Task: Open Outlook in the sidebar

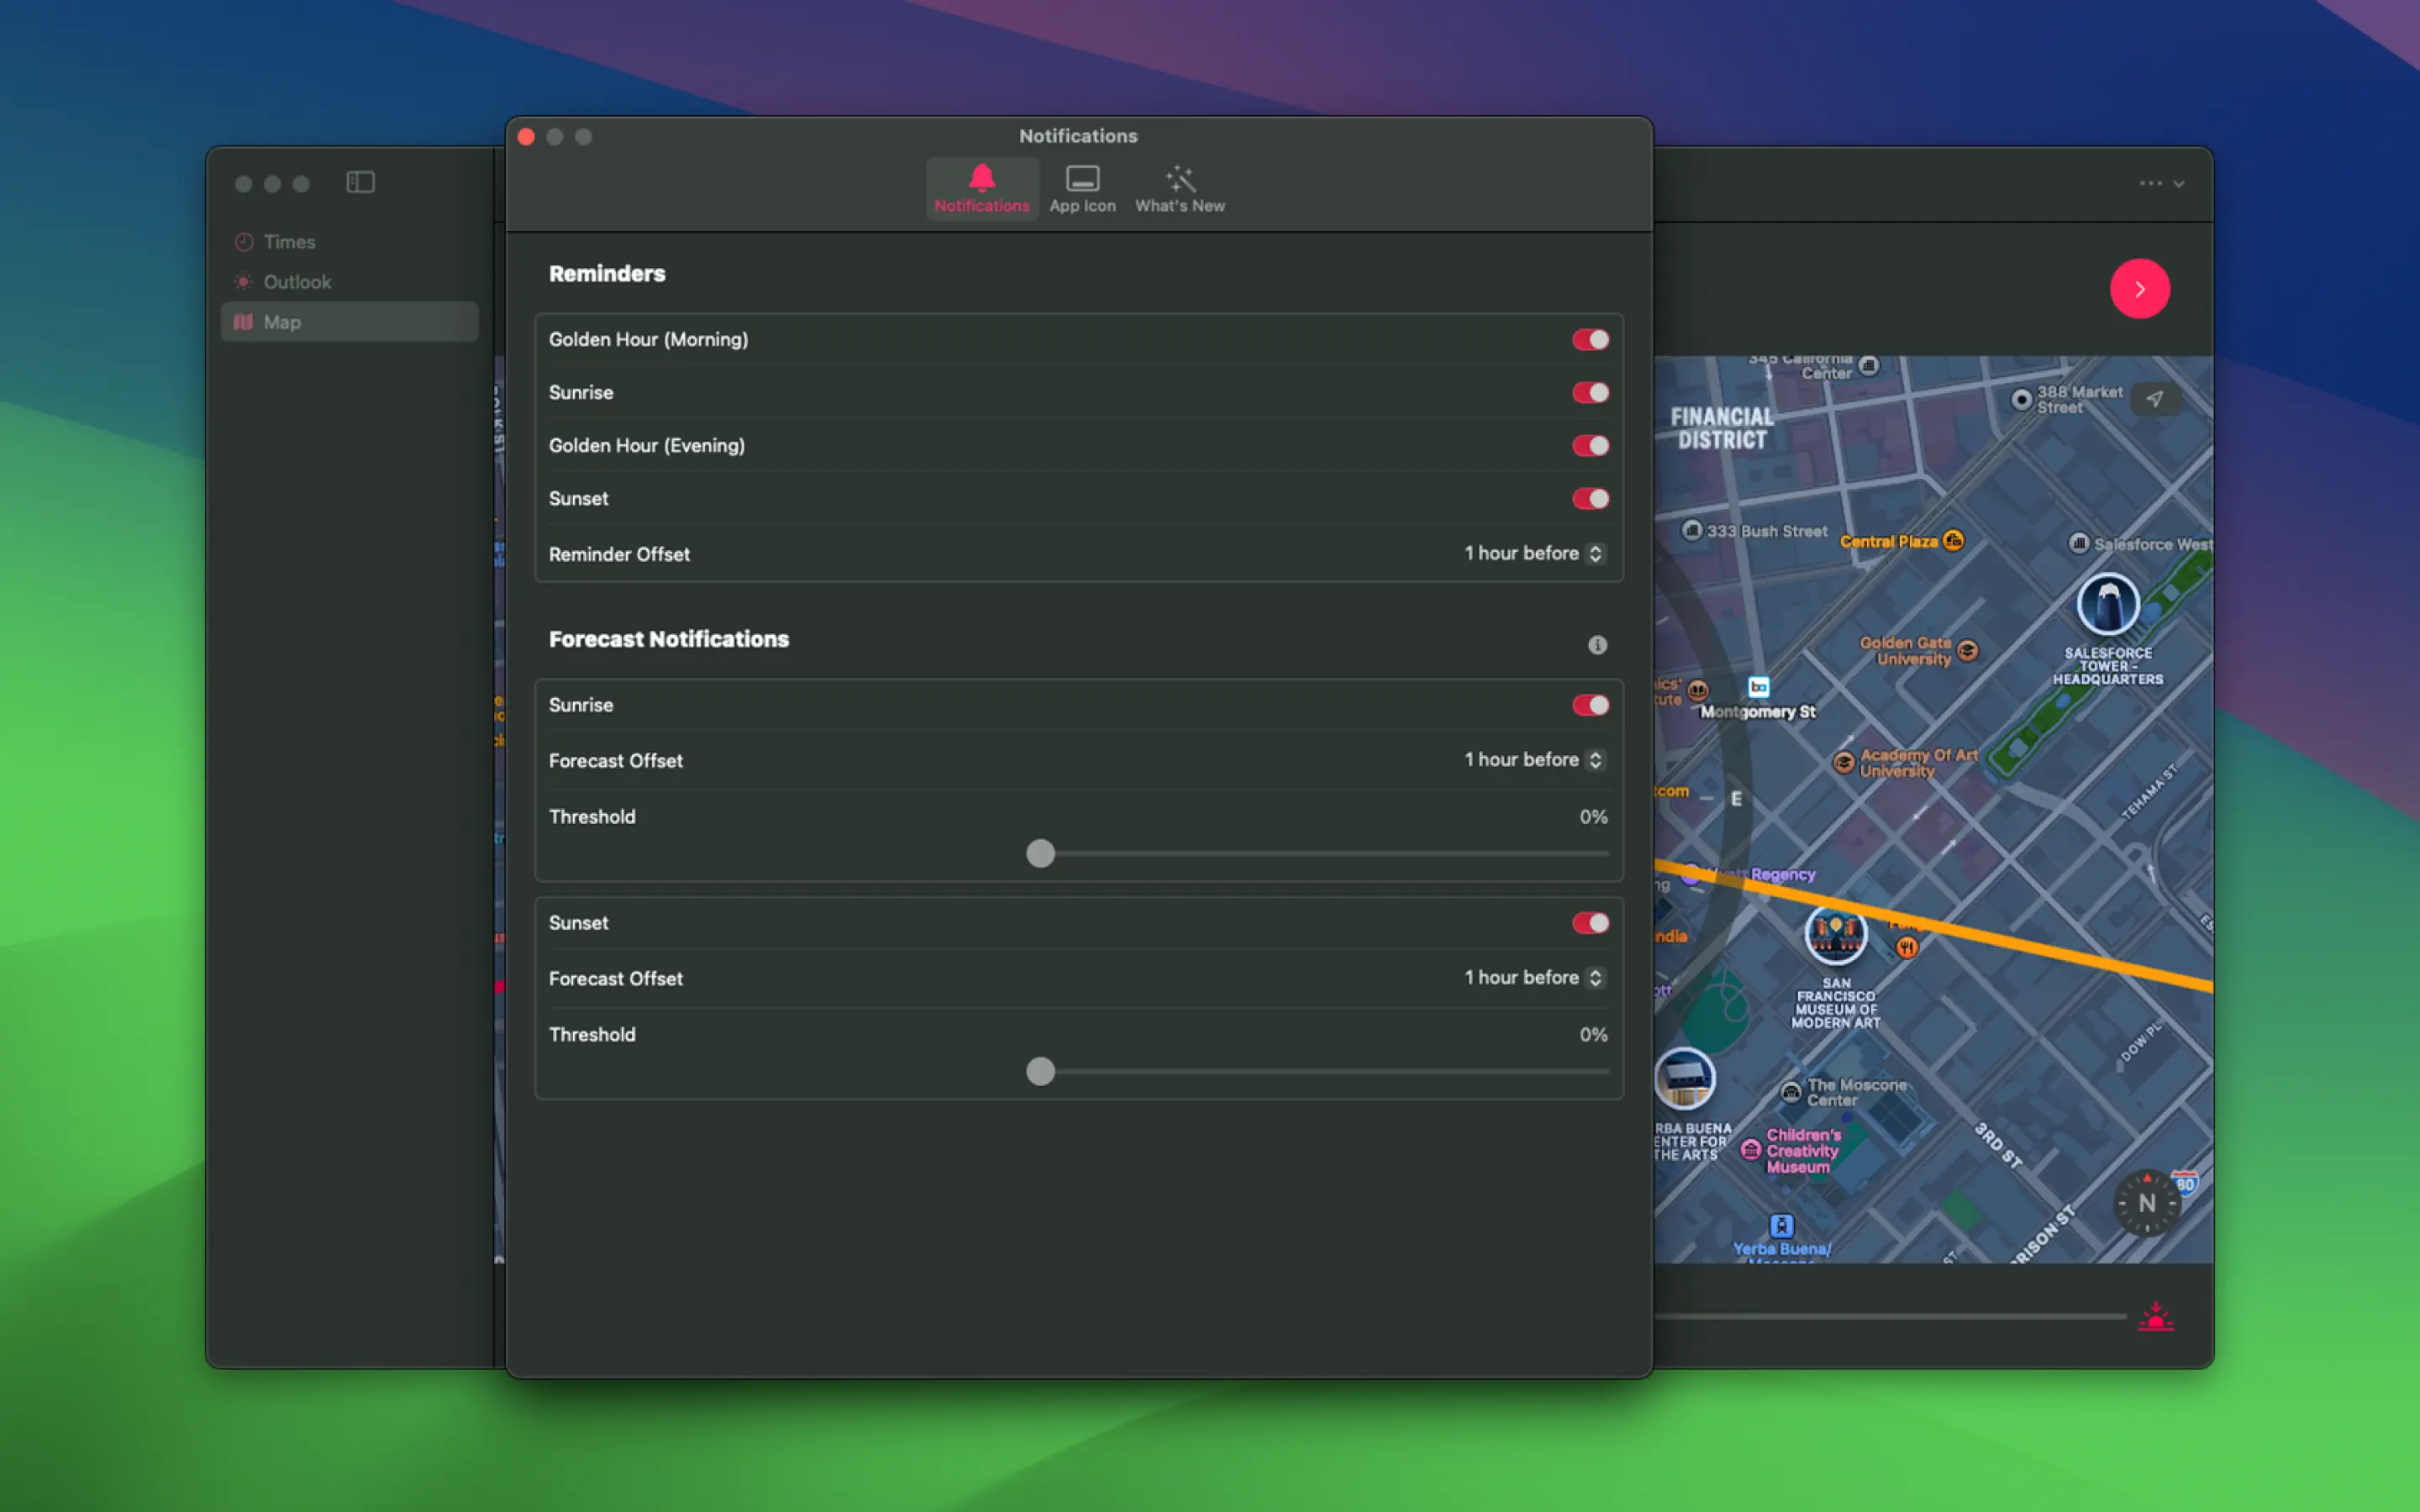Action: [x=297, y=282]
